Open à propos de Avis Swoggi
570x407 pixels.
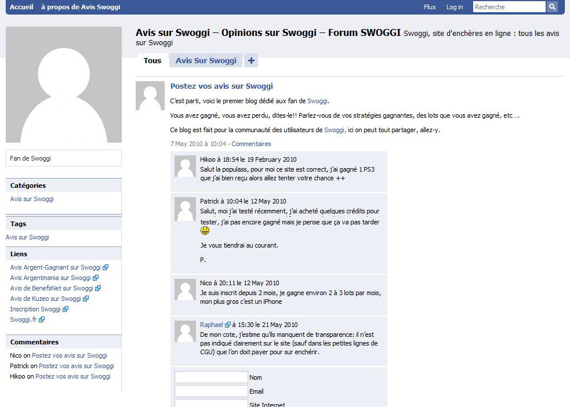pos(81,7)
